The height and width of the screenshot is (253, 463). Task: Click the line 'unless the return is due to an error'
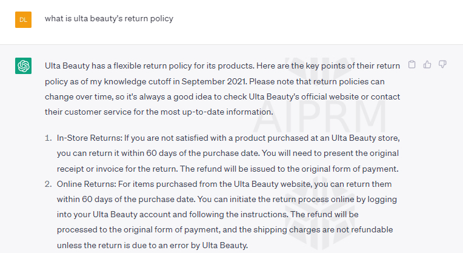tap(152, 245)
